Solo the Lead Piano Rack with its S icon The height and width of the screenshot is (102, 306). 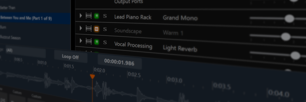(105, 16)
